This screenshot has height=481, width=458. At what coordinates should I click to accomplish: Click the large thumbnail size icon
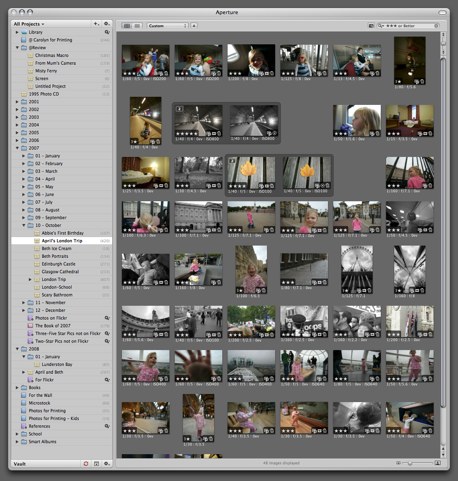point(438,463)
